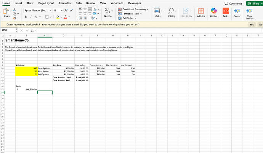Screen dimensions: 263x153
Task: Click Yes to open recovered workbooks
Action: [252, 25]
